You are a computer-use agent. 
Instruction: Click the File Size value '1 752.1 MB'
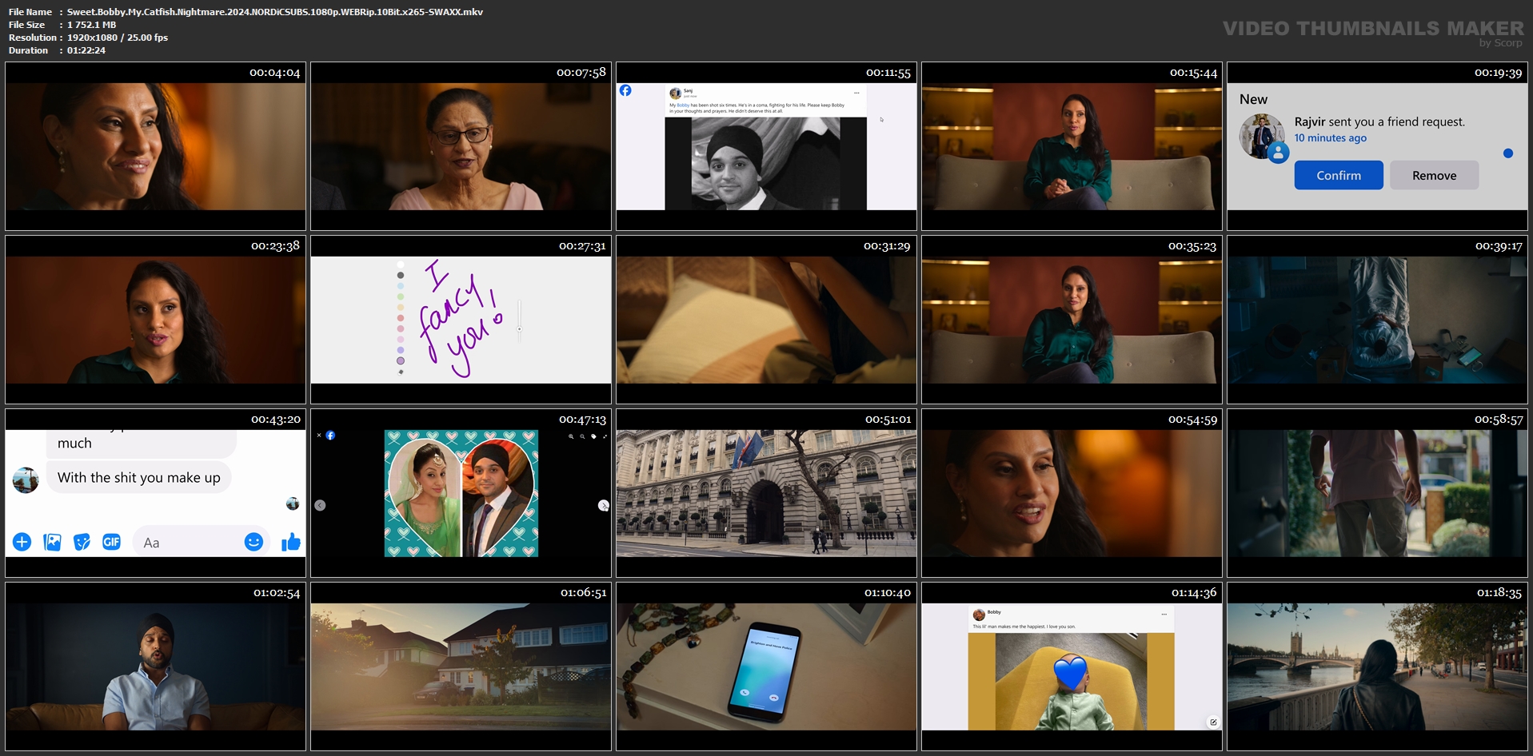[92, 25]
